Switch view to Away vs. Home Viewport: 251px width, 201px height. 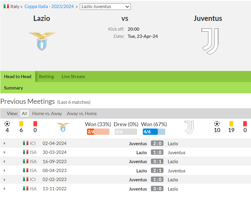[82, 114]
